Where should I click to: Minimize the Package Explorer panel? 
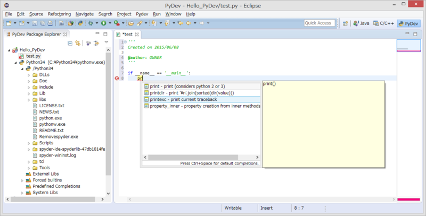point(97,33)
